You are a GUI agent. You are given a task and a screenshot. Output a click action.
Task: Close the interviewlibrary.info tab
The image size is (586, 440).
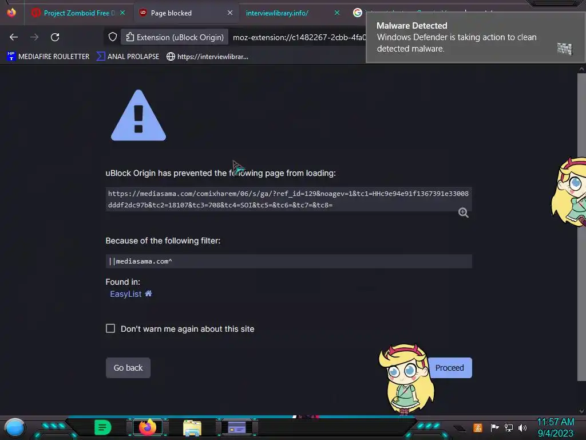[336, 13]
